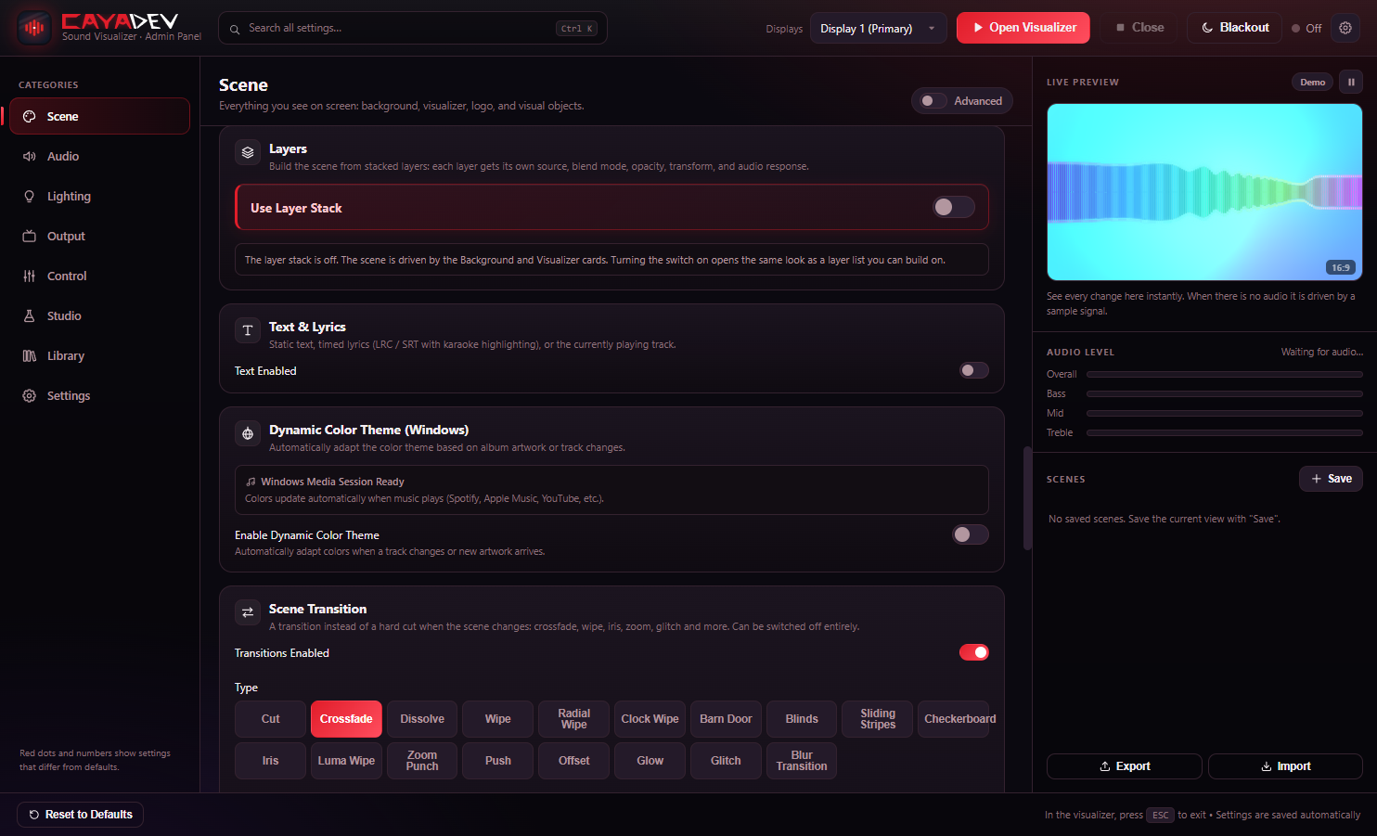The image size is (1377, 836).
Task: Open the Library category
Action: 99,355
